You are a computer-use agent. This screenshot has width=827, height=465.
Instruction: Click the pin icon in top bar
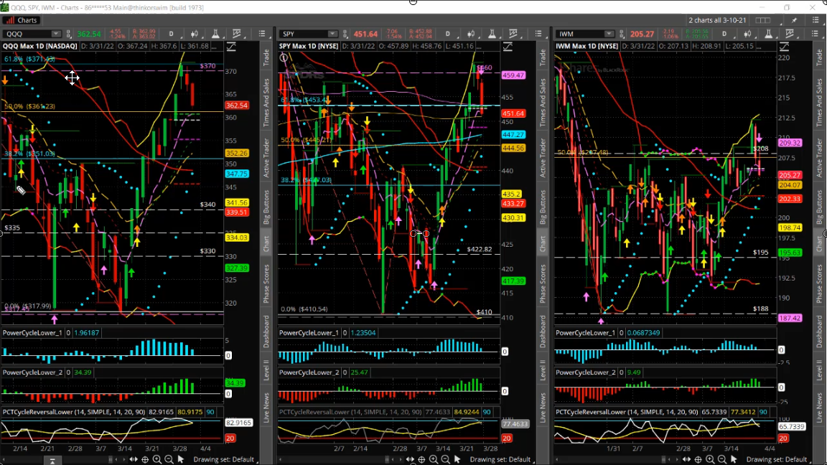794,20
